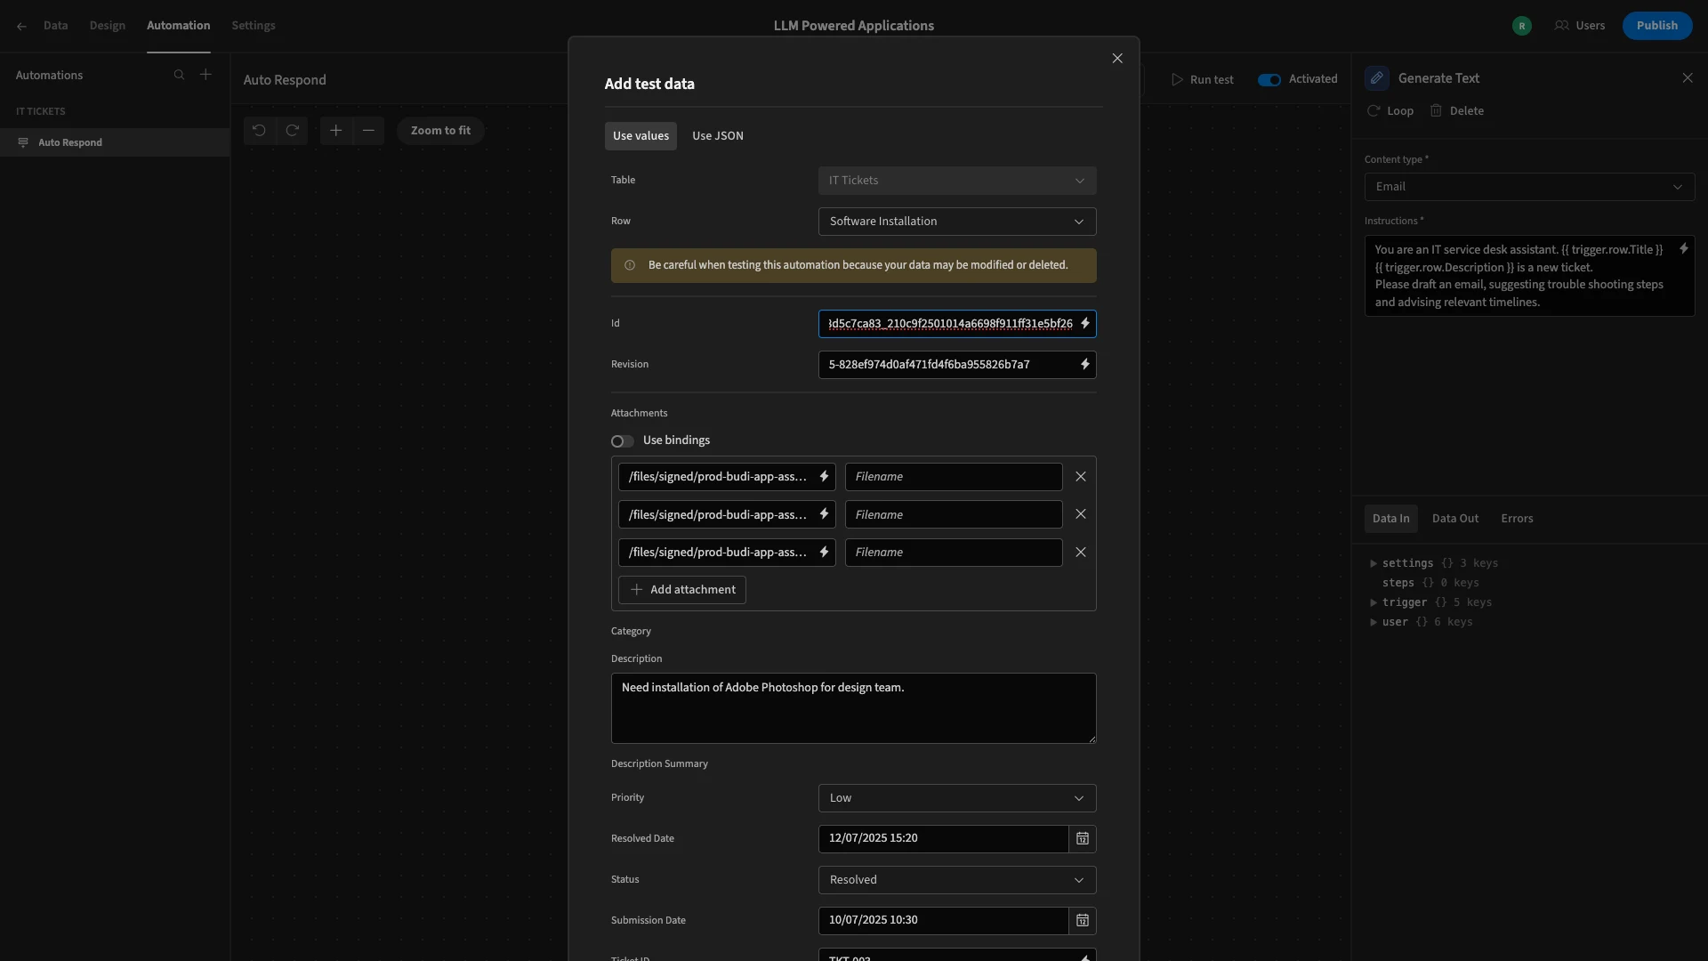The image size is (1708, 961).
Task: Open calendar picker for Submission Date
Action: pyautogui.click(x=1083, y=921)
